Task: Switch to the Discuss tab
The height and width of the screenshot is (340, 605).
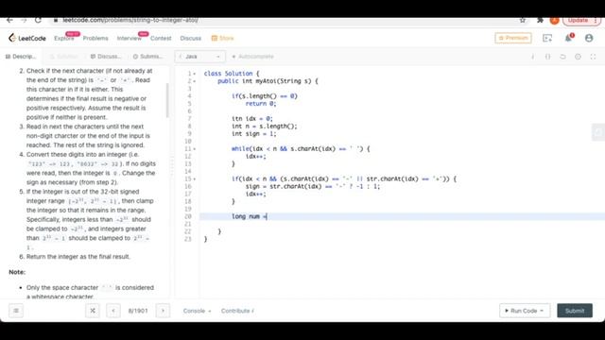Action: 106,57
